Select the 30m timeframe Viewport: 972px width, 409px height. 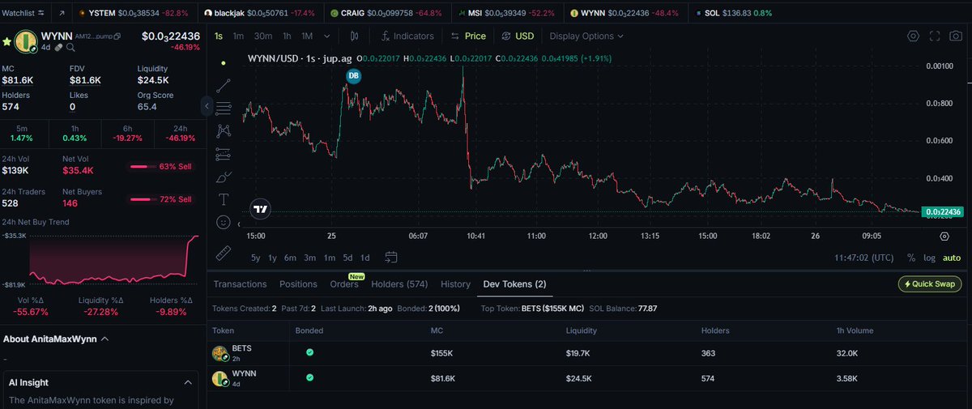[262, 36]
